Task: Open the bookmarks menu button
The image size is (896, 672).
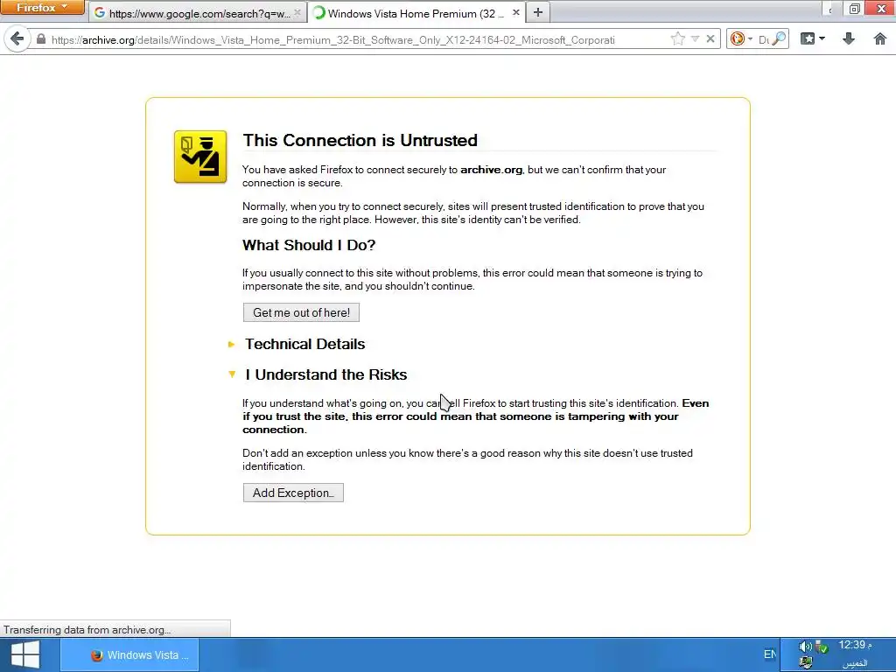Action: 813,38
